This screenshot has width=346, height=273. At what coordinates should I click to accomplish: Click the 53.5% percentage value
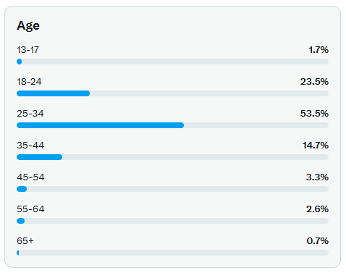[x=314, y=114]
